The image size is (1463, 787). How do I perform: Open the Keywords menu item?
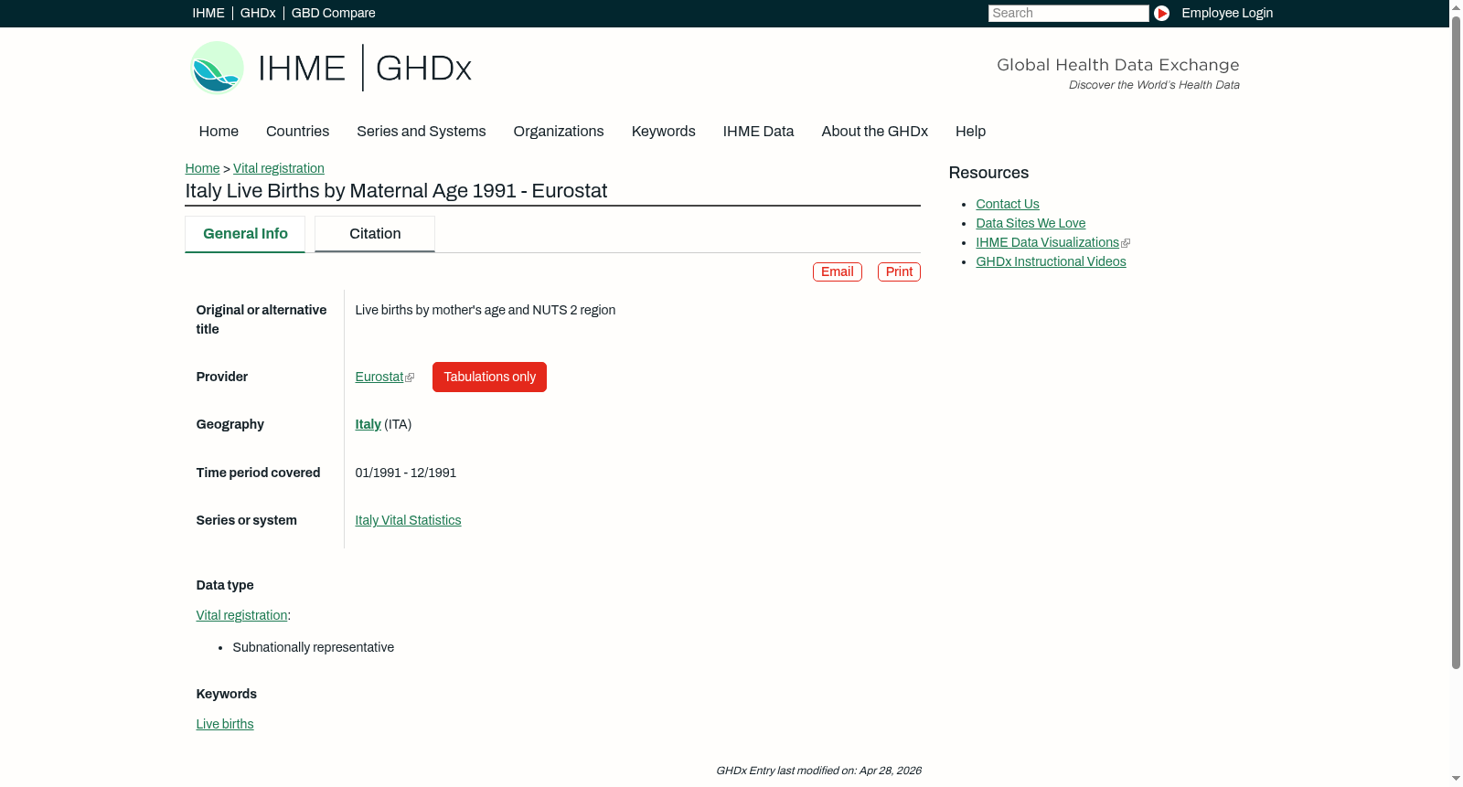664,132
